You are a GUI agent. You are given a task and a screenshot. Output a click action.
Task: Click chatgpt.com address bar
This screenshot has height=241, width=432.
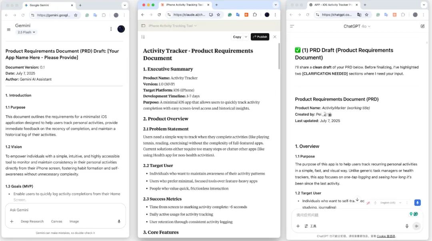pyautogui.click(x=338, y=15)
